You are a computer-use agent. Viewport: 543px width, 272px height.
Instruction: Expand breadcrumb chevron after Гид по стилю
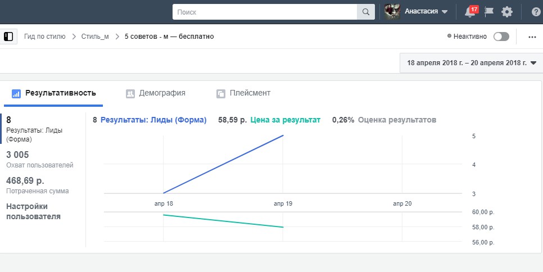pos(74,37)
